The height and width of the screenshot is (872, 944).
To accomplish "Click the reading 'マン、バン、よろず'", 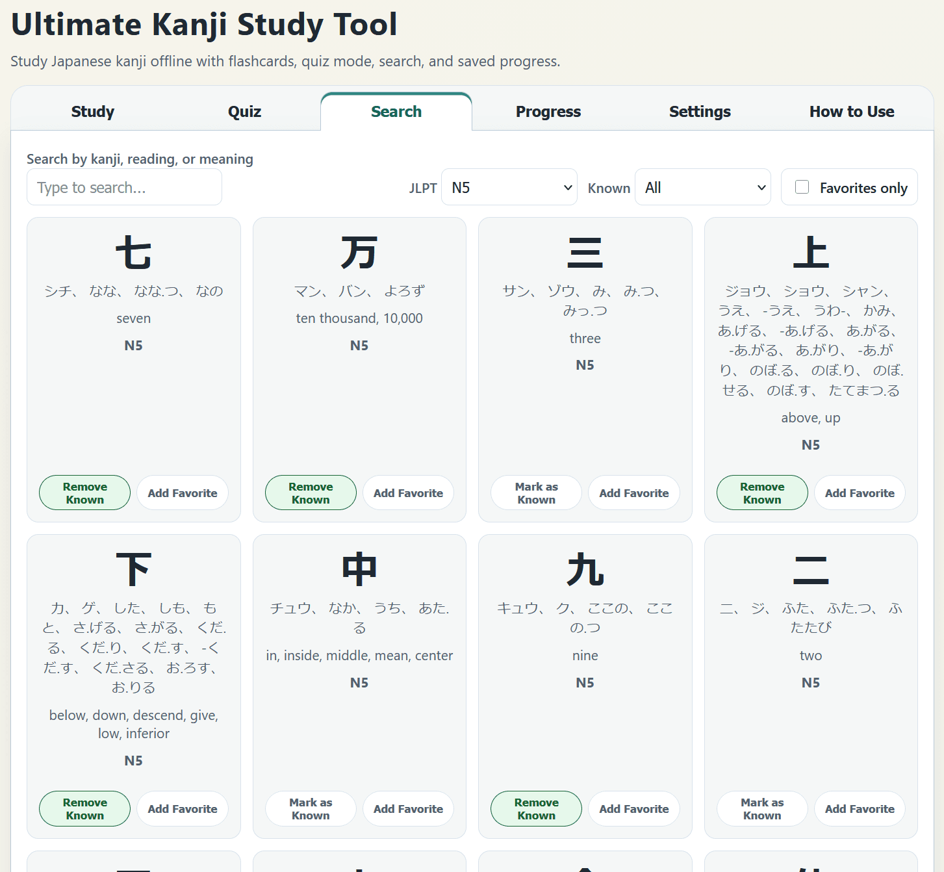I will point(359,291).
